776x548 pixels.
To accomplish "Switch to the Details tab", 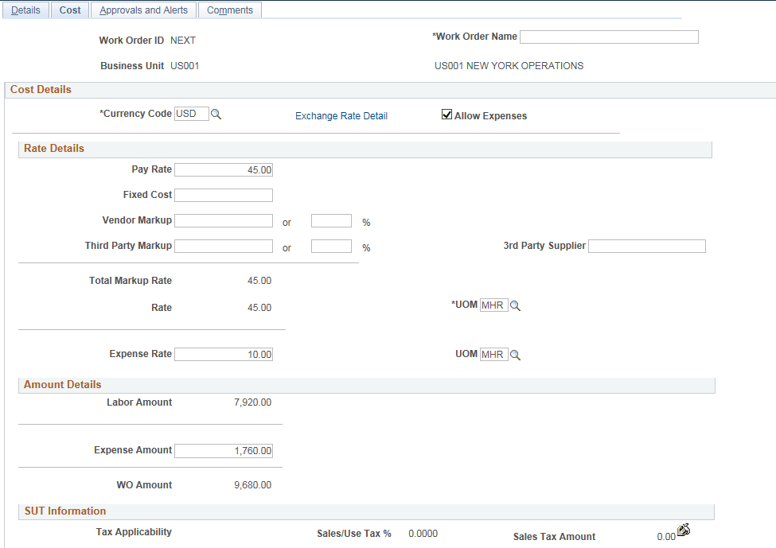I will tap(25, 10).
